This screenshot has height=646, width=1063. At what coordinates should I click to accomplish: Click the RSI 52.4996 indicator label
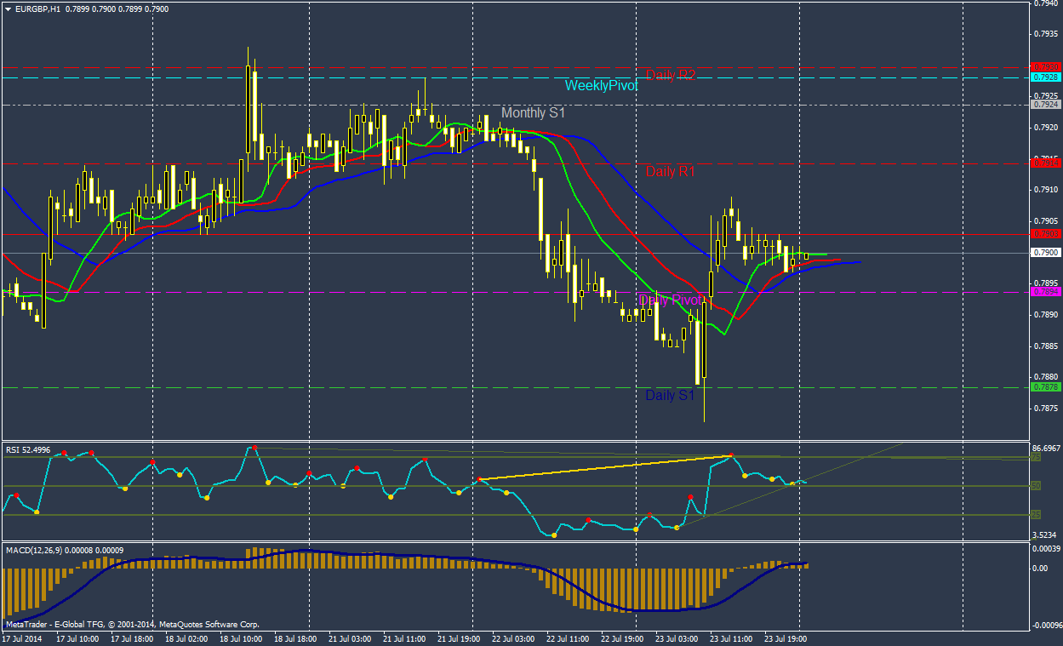point(28,449)
